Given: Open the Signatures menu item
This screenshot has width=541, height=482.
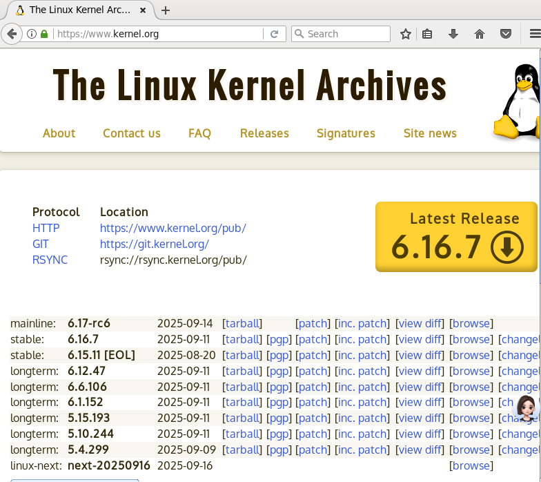Looking at the screenshot, I should coord(346,133).
